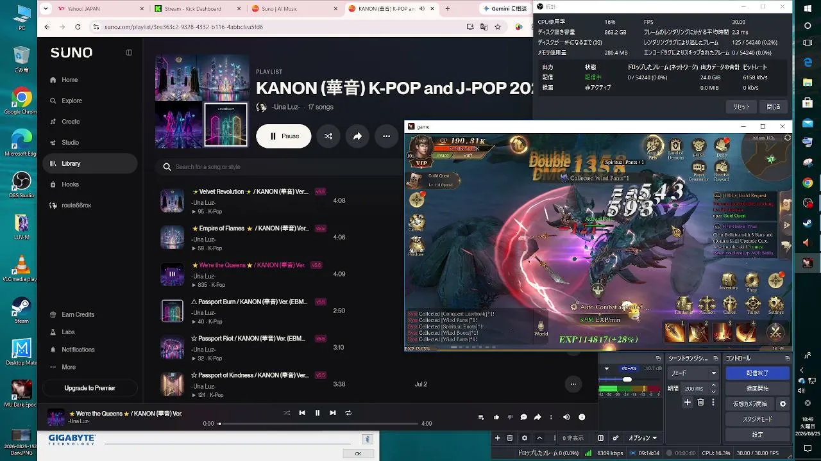The image size is (821, 461).
Task: Pause the playlist with the Pause button
Action: click(x=284, y=136)
